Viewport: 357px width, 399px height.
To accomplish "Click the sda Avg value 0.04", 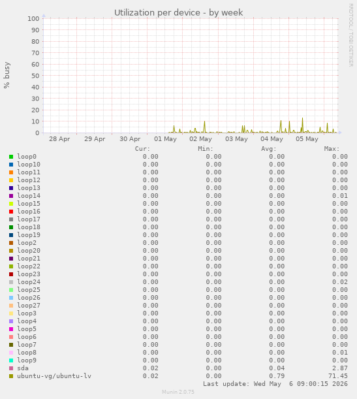I will [277, 368].
